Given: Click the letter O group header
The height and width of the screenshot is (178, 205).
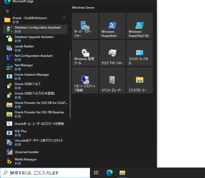Looking at the screenshot, I should pyautogui.click(x=7, y=11).
